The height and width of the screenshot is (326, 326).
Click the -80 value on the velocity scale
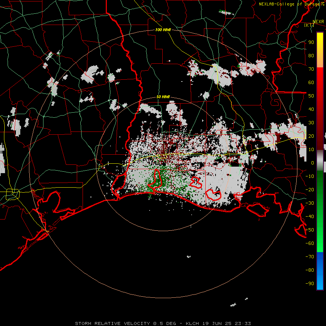310,270
